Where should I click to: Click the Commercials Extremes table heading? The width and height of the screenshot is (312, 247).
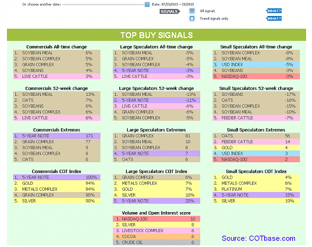tap(57, 130)
